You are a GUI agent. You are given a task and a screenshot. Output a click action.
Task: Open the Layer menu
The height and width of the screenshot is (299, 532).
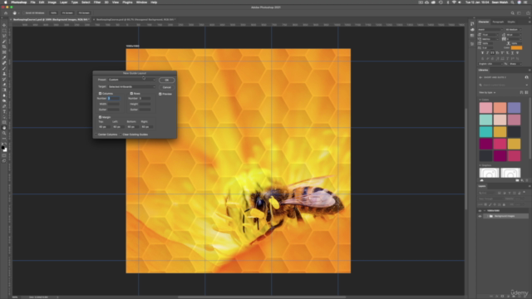tap(63, 2)
